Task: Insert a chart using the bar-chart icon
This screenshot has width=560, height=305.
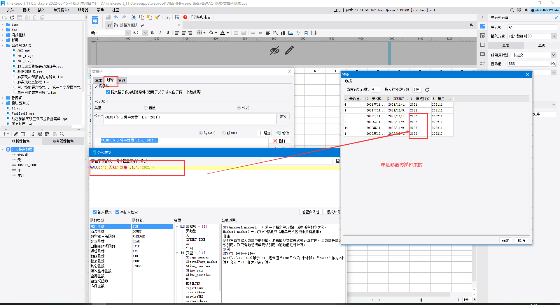Action: [x=283, y=33]
